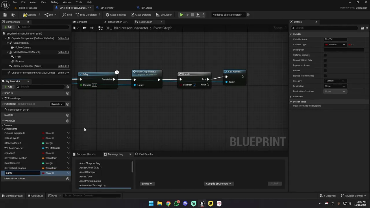Image resolution: width=370 pixels, height=208 pixels.
Task: Navigate back in graph history
Action: click(x=84, y=28)
